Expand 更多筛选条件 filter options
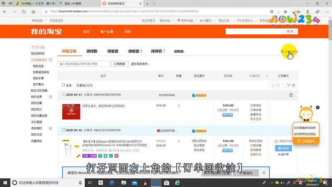Image resolution: width=332 pixels, height=187 pixels. point(140,64)
